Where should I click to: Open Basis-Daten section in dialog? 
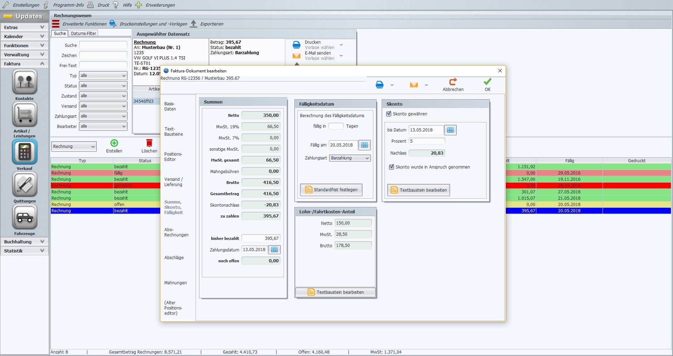(170, 106)
